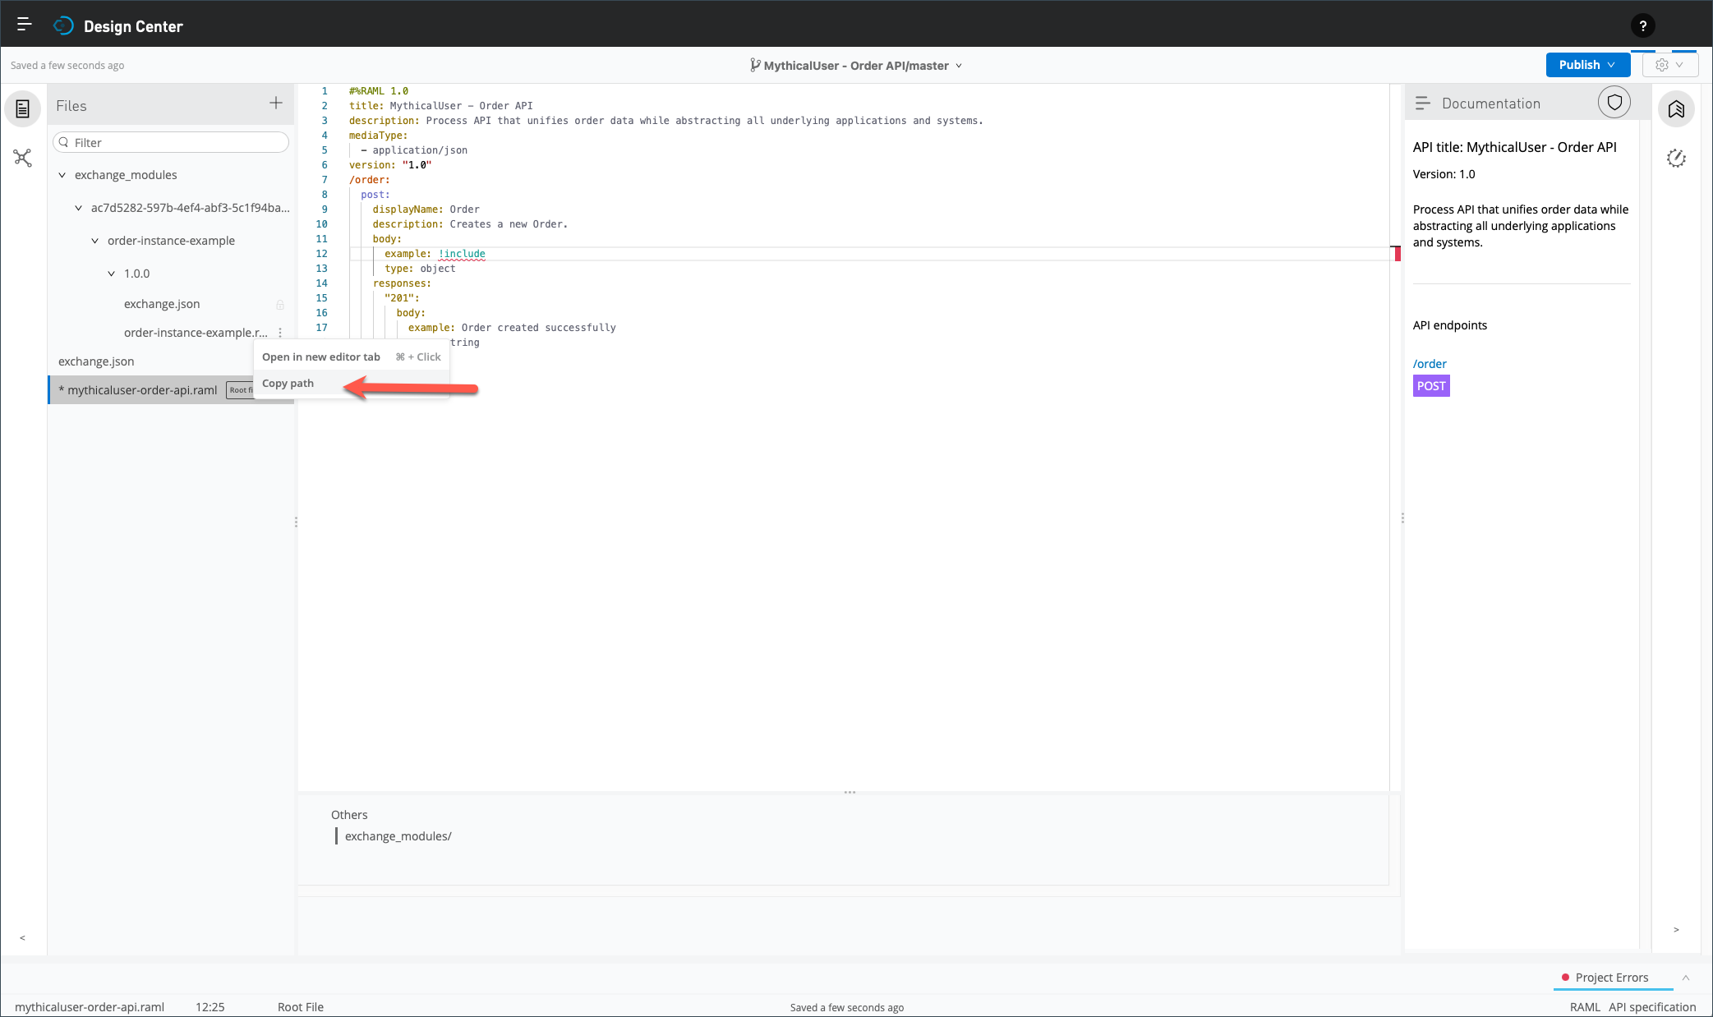Open nested exchange.json under 1.0.0
Screen dimensions: 1713x1017
coord(162,304)
